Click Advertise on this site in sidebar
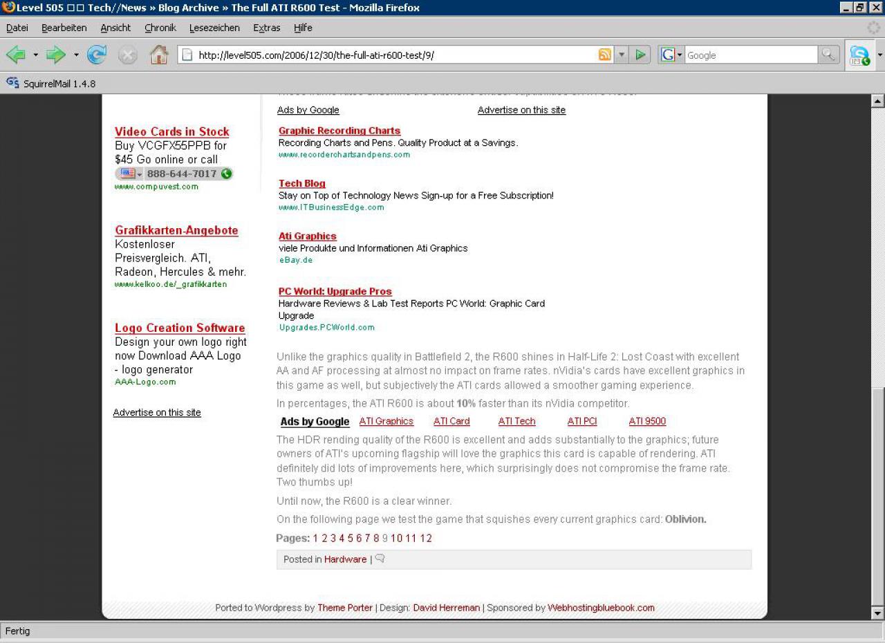 coord(157,412)
